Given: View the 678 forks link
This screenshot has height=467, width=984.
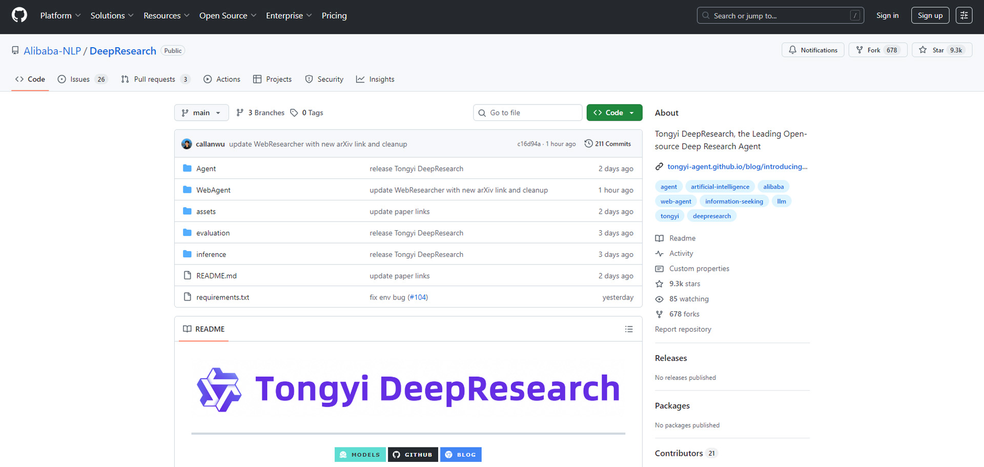Looking at the screenshot, I should coord(678,314).
